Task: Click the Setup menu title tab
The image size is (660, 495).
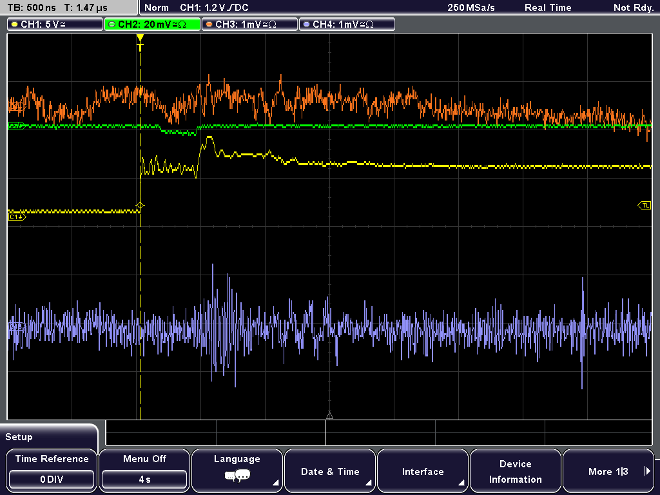Action: (x=49, y=437)
